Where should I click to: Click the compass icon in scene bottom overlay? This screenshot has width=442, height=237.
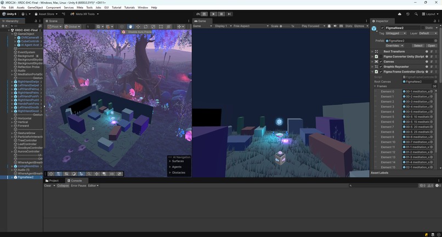[x=120, y=174]
